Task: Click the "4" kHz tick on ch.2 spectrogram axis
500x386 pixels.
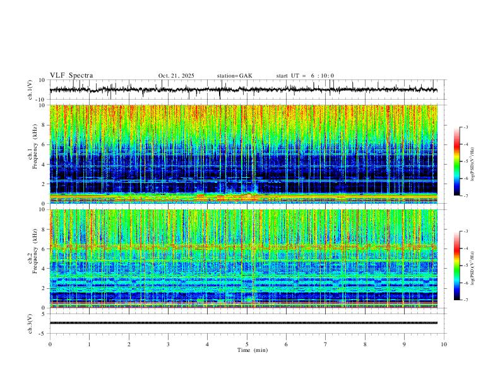Action: coord(43,269)
